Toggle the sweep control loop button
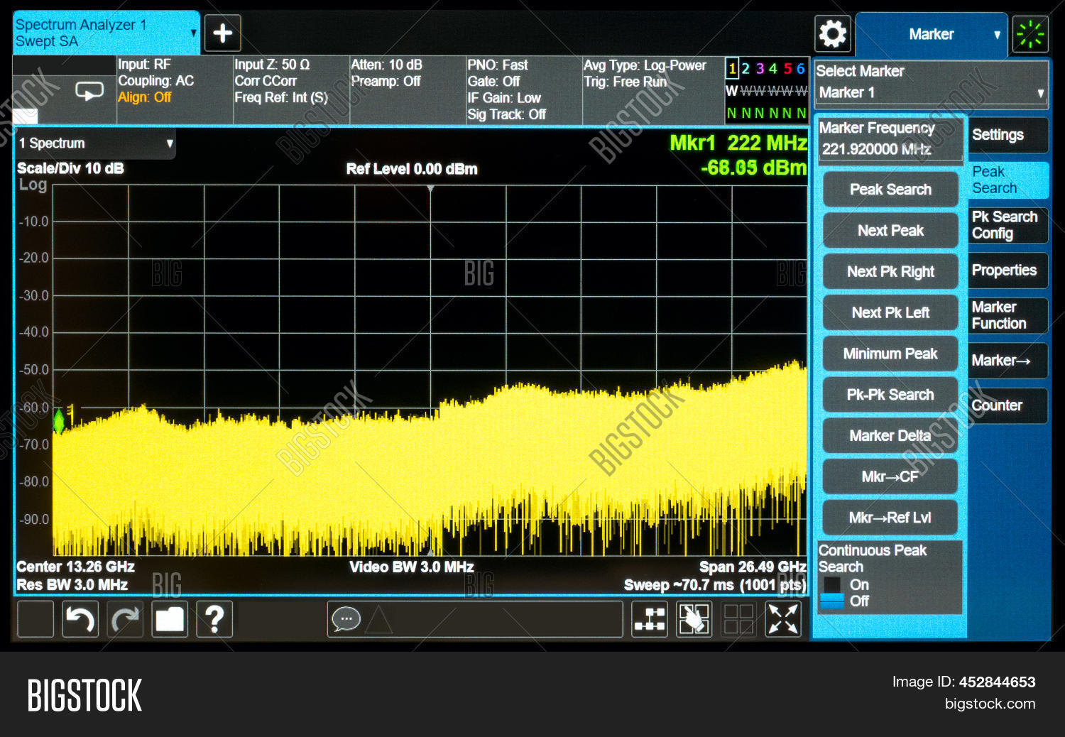 (x=89, y=92)
